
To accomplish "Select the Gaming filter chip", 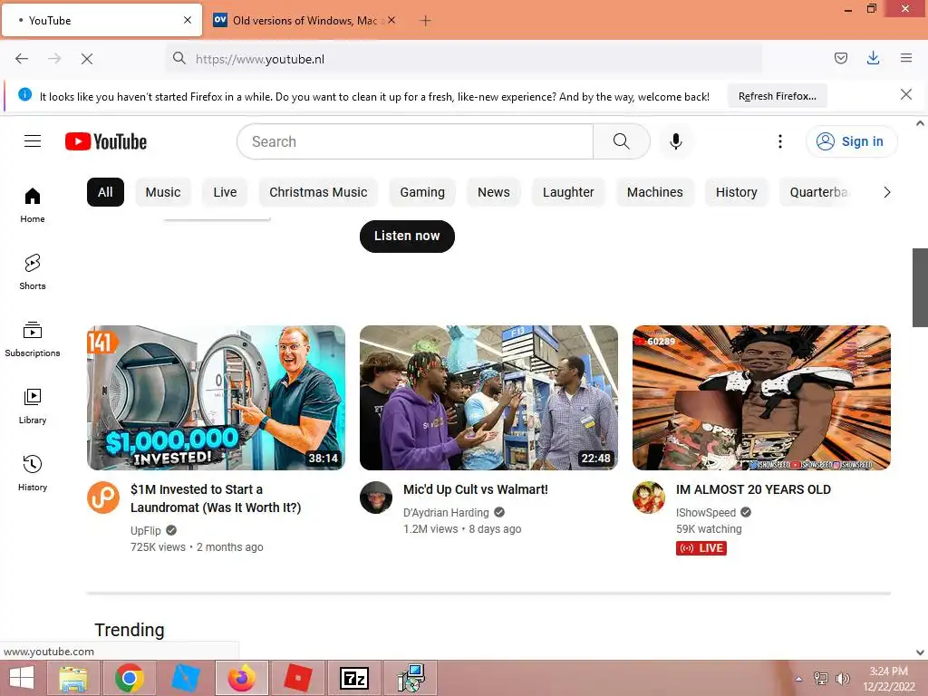I will coord(422,192).
